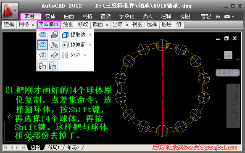245x153 pixels.
Task: Switch to the 插入 (Insert) ribbon tab
Action: pos(148,16)
